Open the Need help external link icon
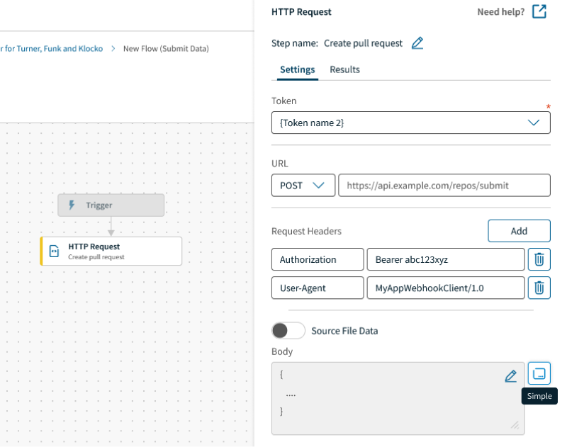The image size is (567, 447). coord(539,11)
